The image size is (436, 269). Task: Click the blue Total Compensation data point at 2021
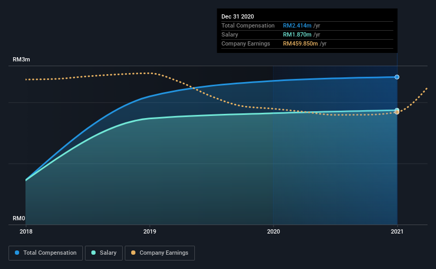coord(397,77)
